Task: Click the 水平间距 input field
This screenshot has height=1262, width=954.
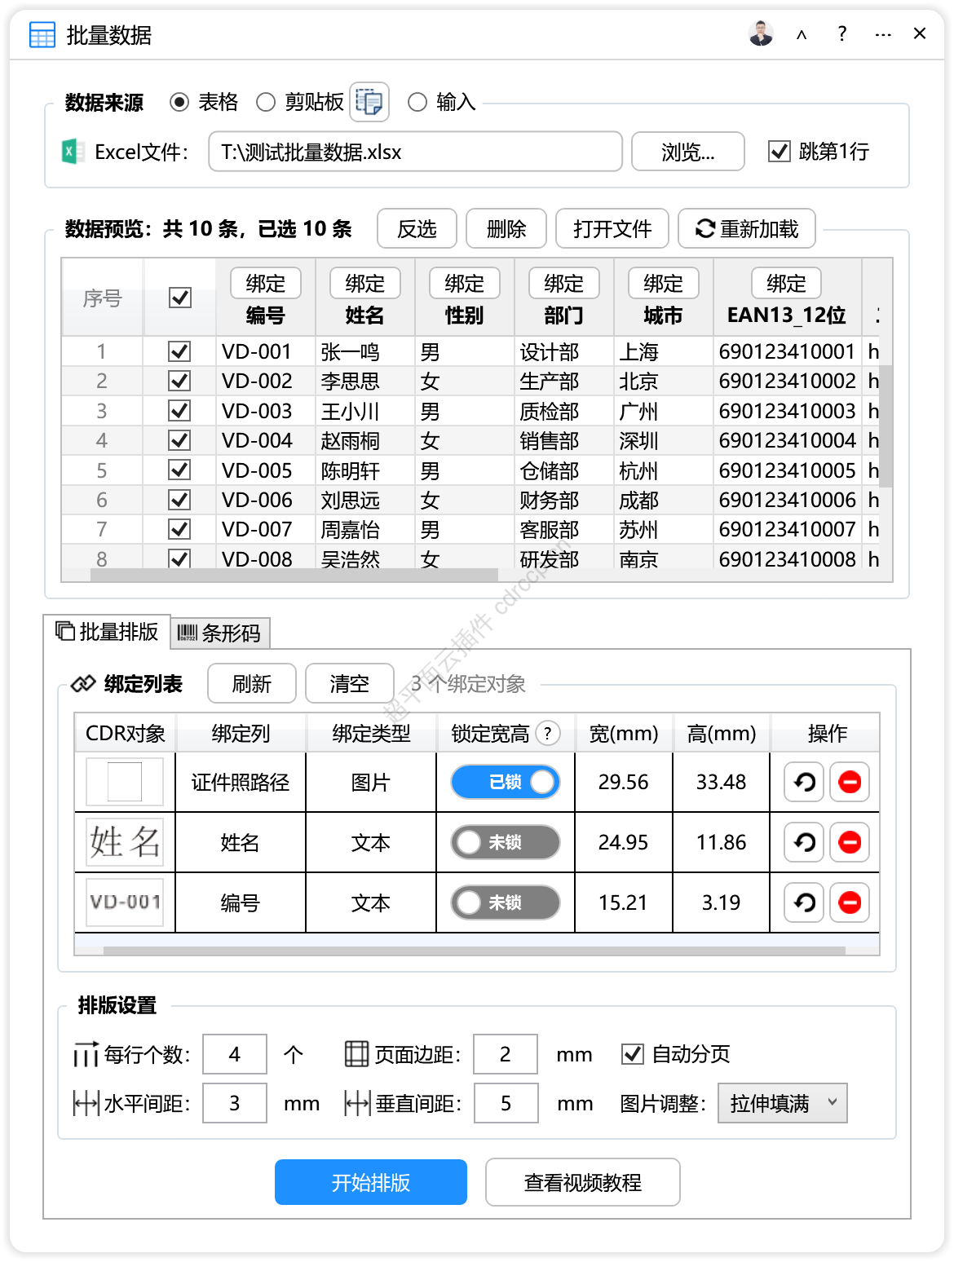Action: [235, 1103]
